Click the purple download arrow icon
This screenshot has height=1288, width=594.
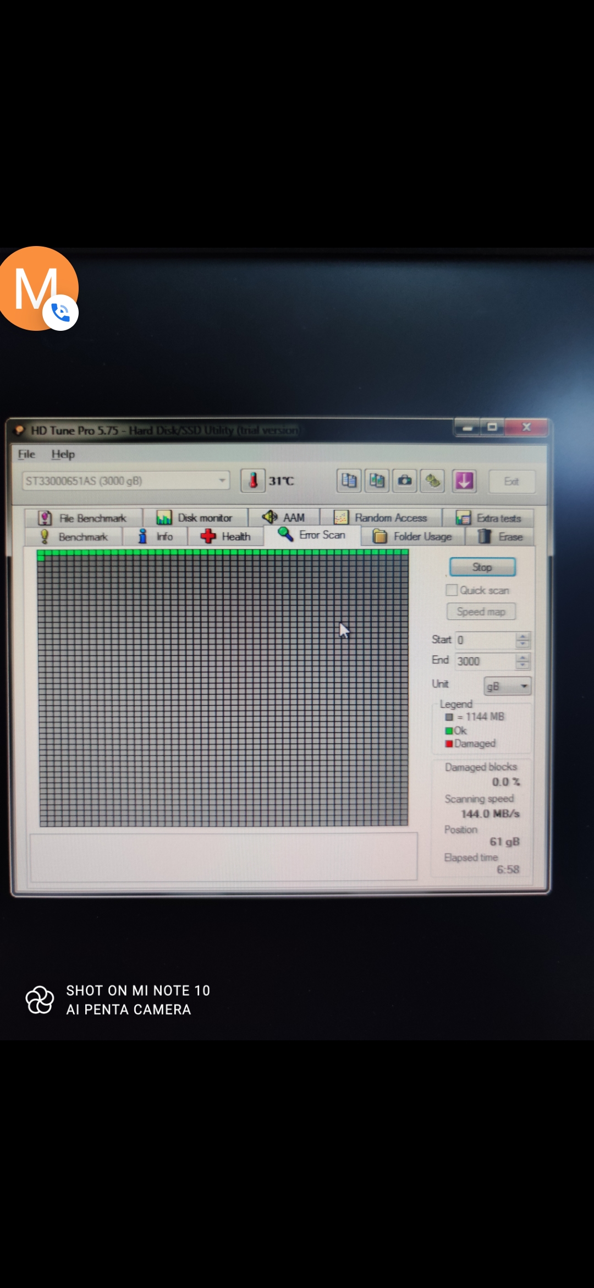point(464,481)
